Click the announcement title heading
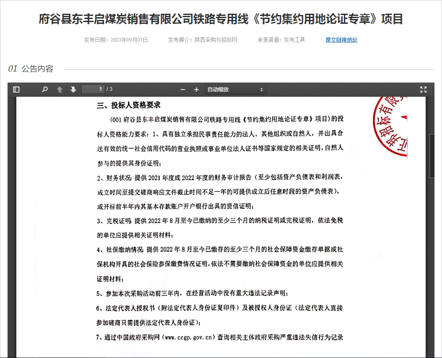The width and height of the screenshot is (442, 358). (x=221, y=19)
